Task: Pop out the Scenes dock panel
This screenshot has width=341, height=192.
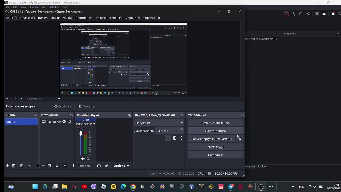Action: pyautogui.click(x=36, y=115)
